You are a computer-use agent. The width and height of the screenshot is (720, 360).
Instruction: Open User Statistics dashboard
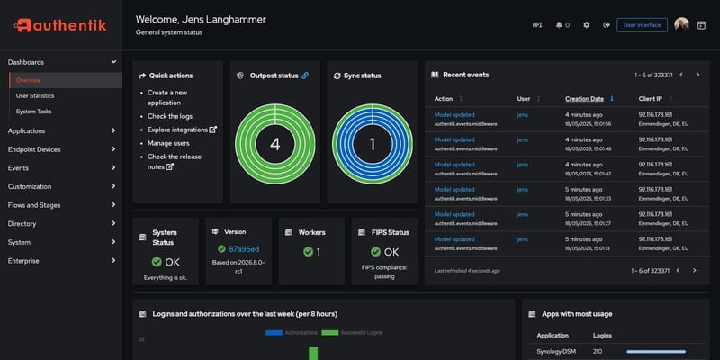[35, 96]
